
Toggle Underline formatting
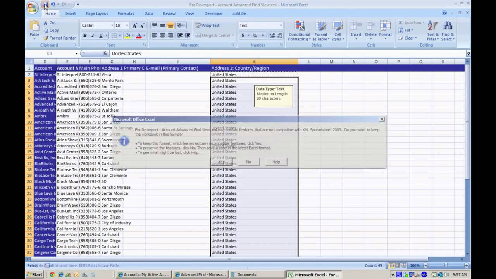pyautogui.click(x=101, y=36)
